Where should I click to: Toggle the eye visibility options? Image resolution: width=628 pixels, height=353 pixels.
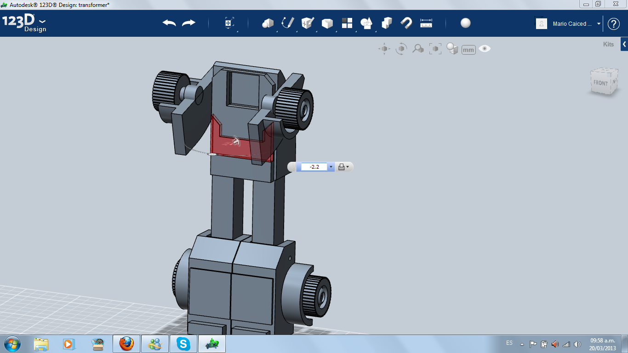coord(485,49)
